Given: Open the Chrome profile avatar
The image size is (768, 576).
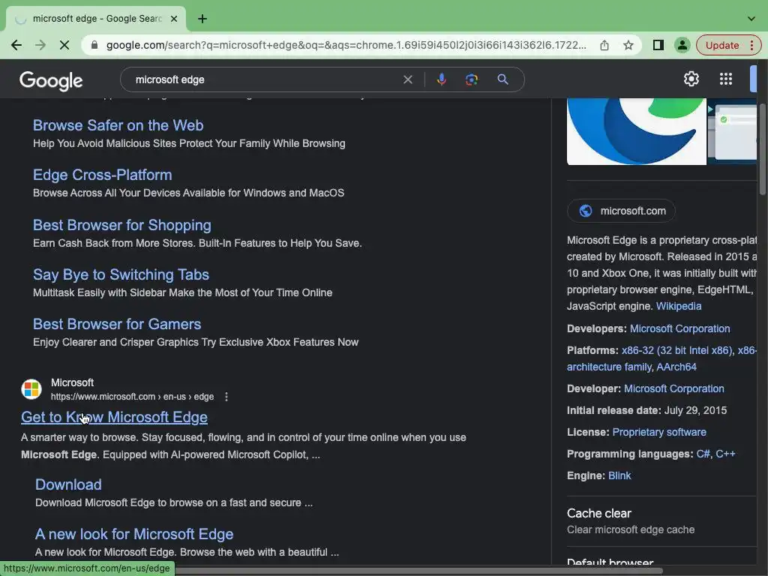Looking at the screenshot, I should click(682, 45).
